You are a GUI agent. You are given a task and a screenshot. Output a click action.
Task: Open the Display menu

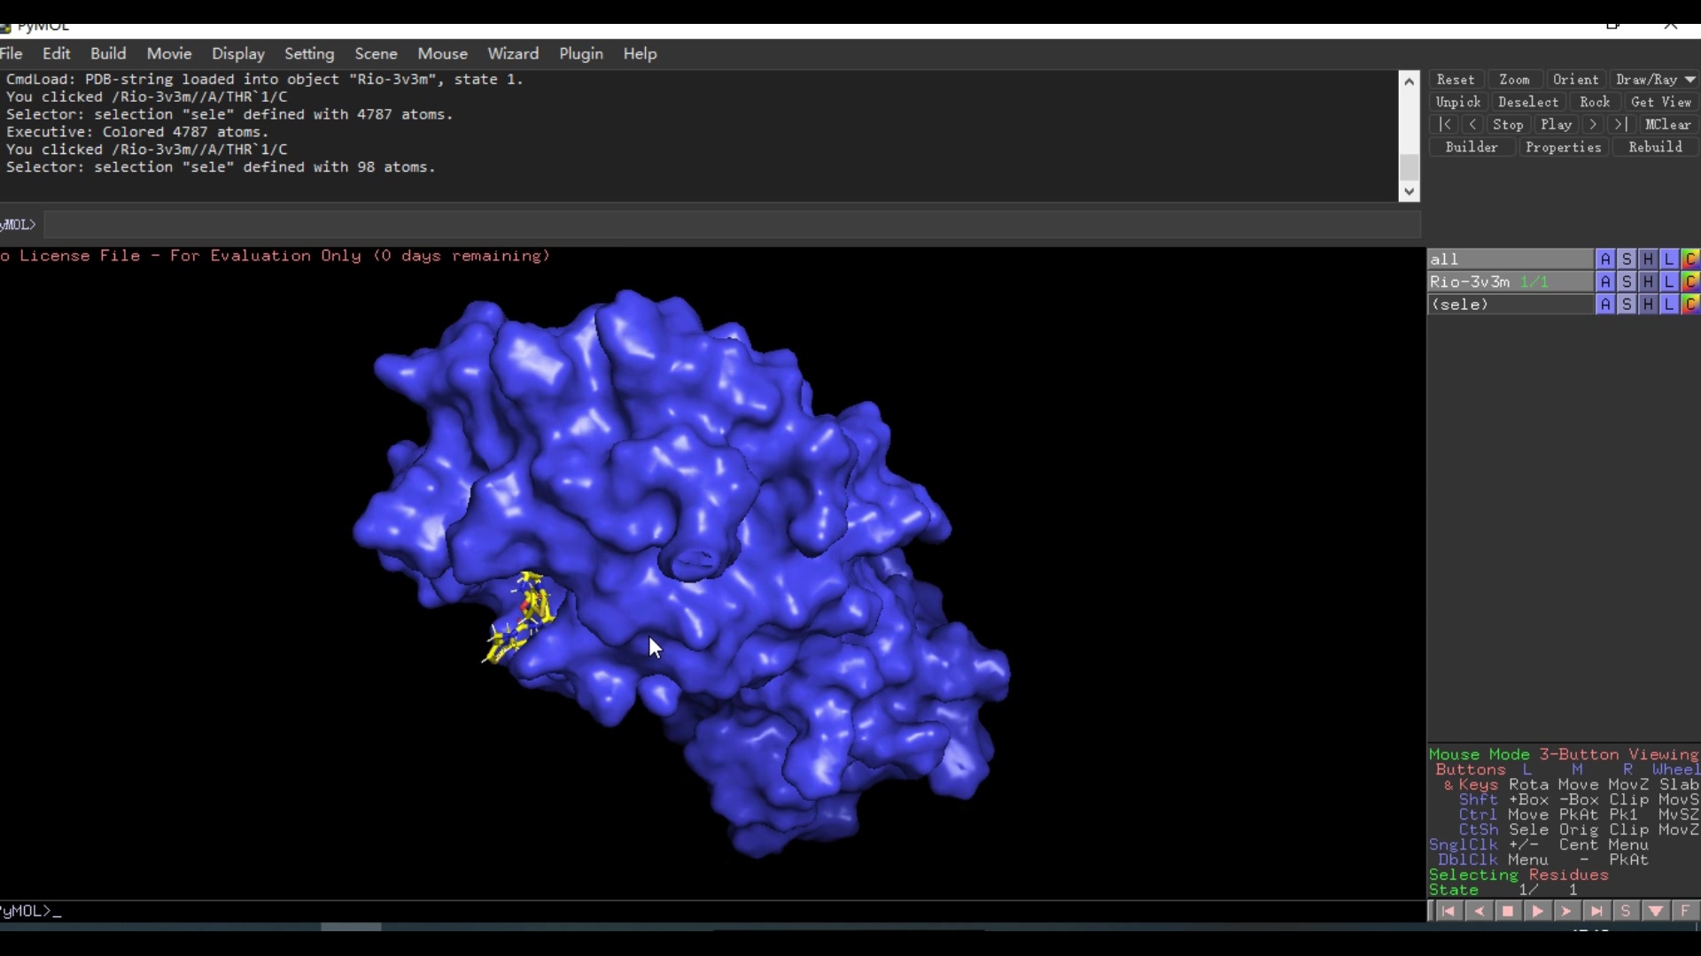click(x=237, y=54)
